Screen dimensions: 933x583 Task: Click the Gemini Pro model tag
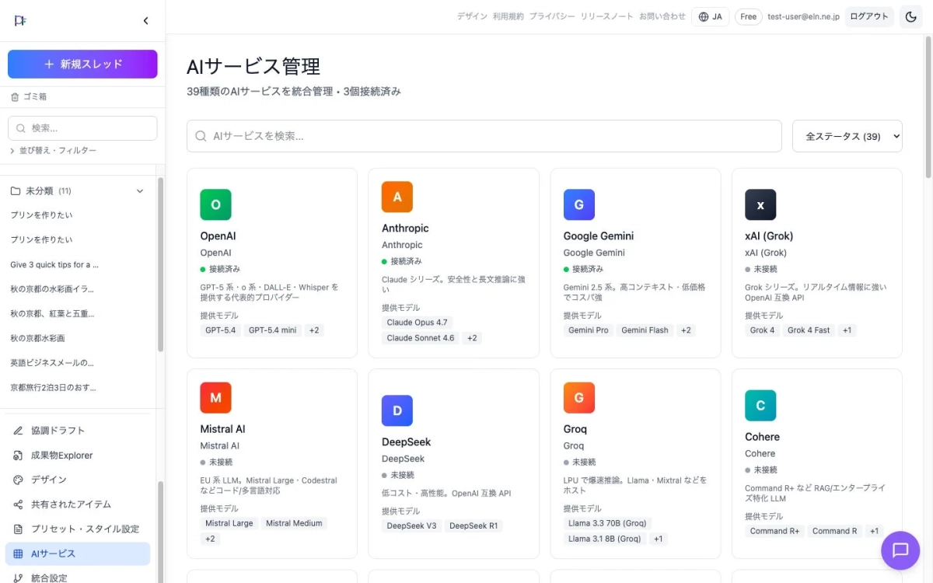[x=589, y=330]
